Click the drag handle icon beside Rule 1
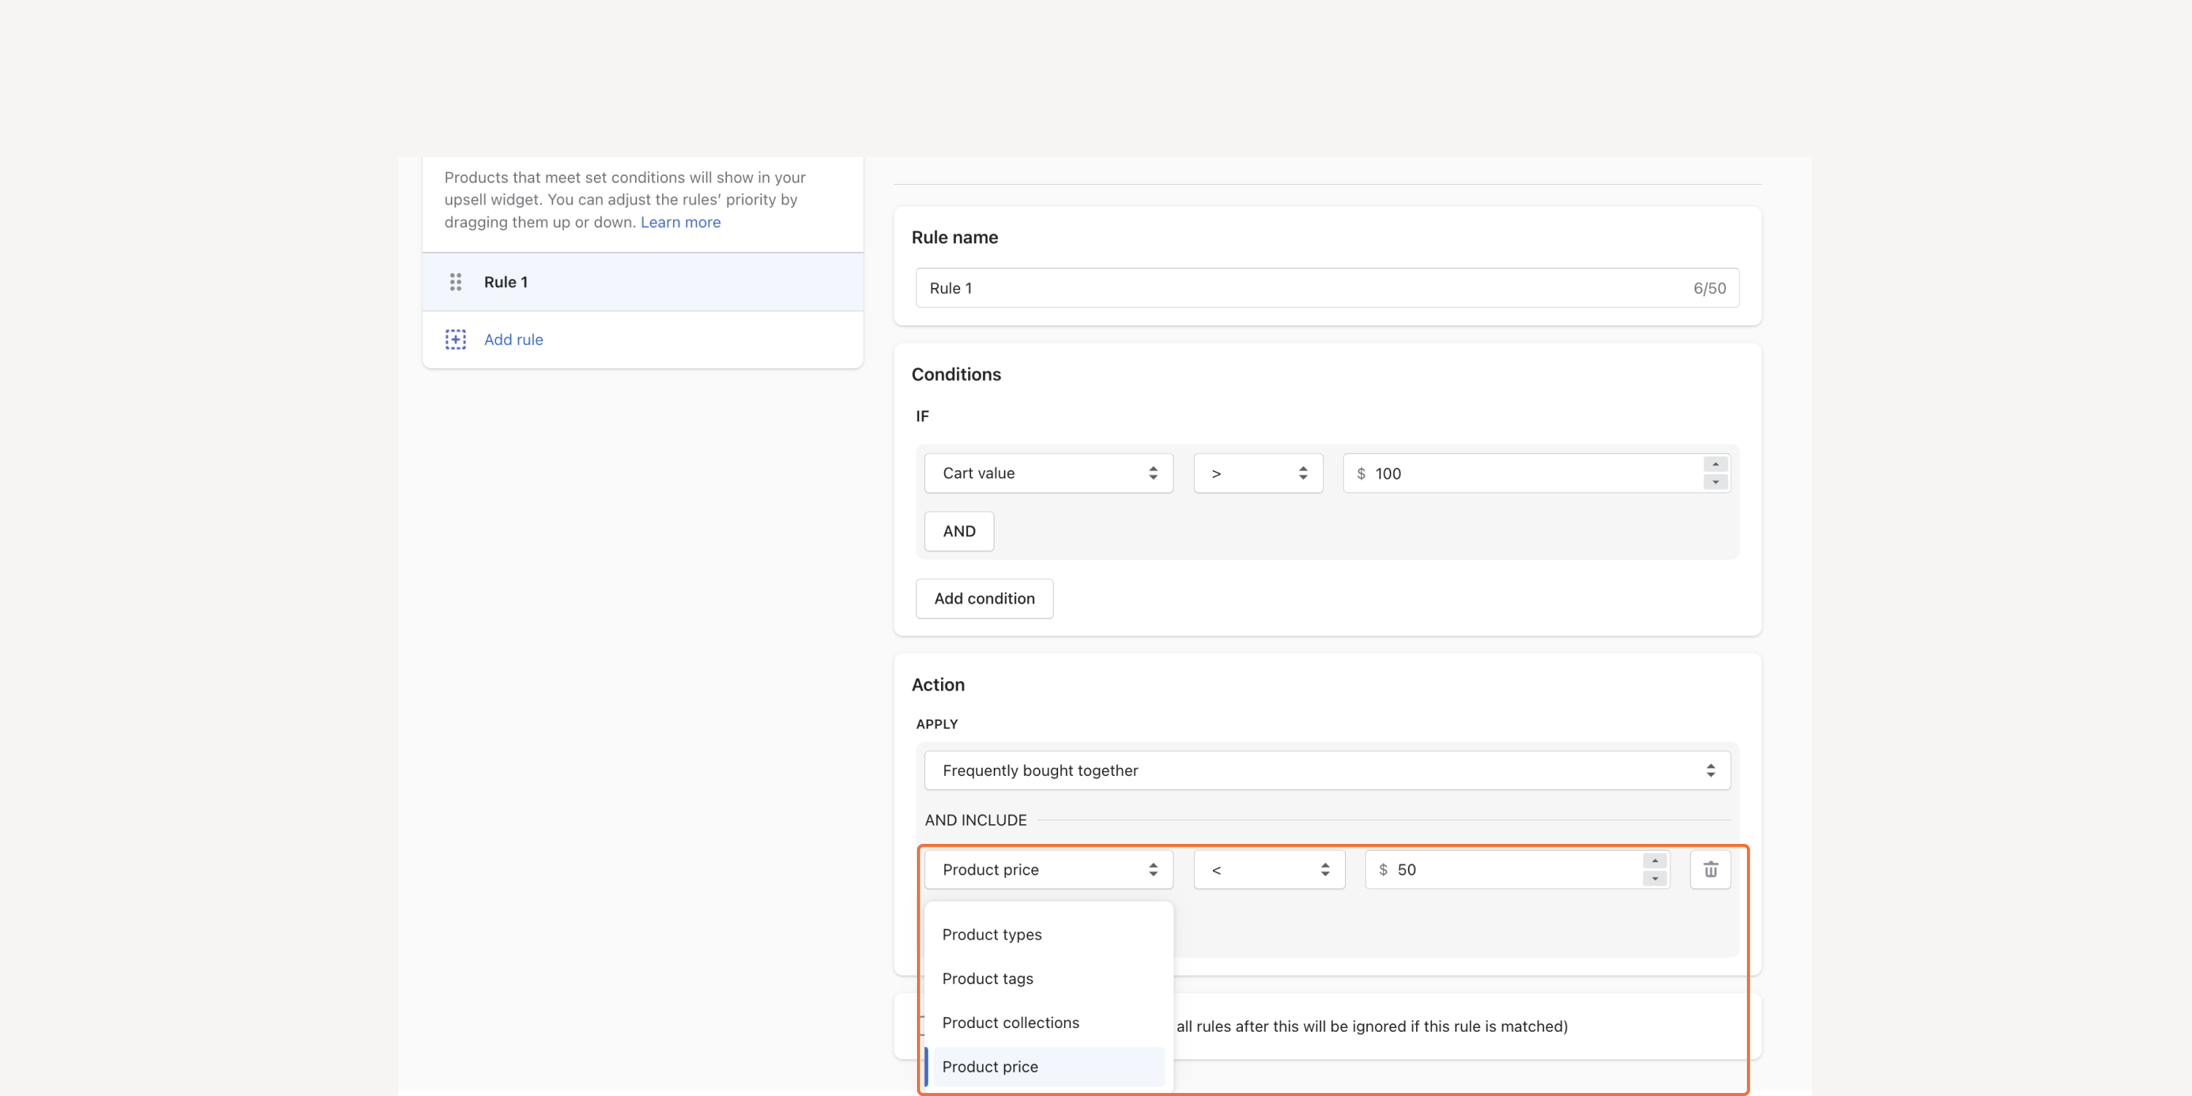Screen dimensions: 2192x1096 [x=455, y=281]
